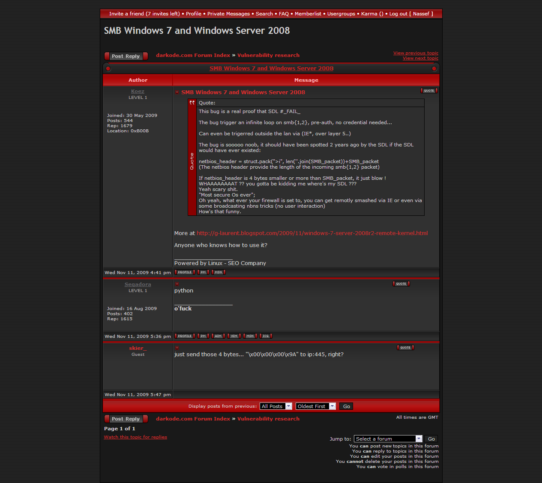The image size is (542, 483).
Task: Open Memberlist in the top navigation bar
Action: pyautogui.click(x=308, y=14)
